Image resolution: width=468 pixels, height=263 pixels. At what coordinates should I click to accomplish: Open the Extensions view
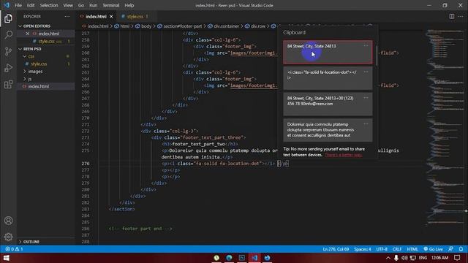coord(8,85)
